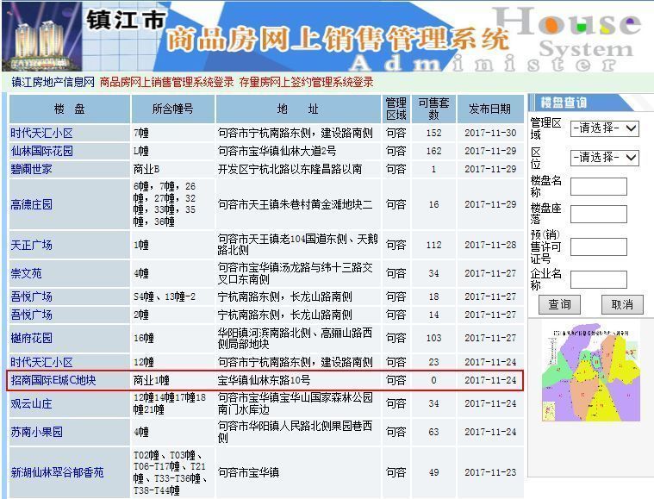Open 吾悦广场 listing with S4幢
Viewport: 654px width, 499px height.
coord(31,296)
